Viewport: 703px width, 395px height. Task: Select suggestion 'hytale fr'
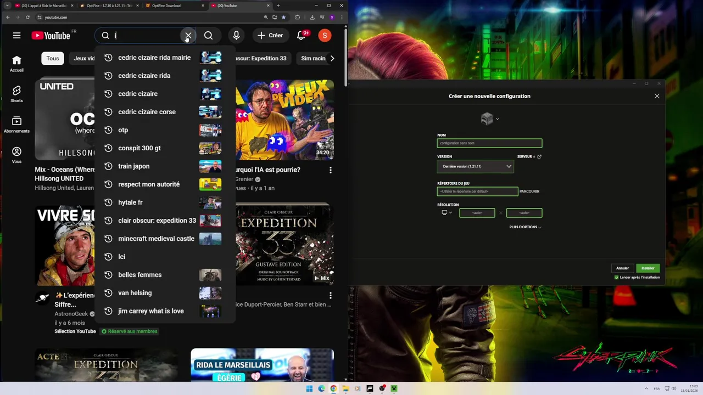pyautogui.click(x=165, y=202)
